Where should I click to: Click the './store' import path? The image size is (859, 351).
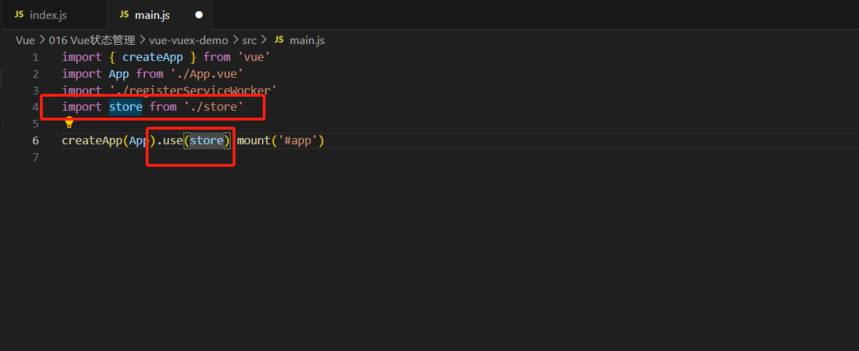pyautogui.click(x=214, y=107)
